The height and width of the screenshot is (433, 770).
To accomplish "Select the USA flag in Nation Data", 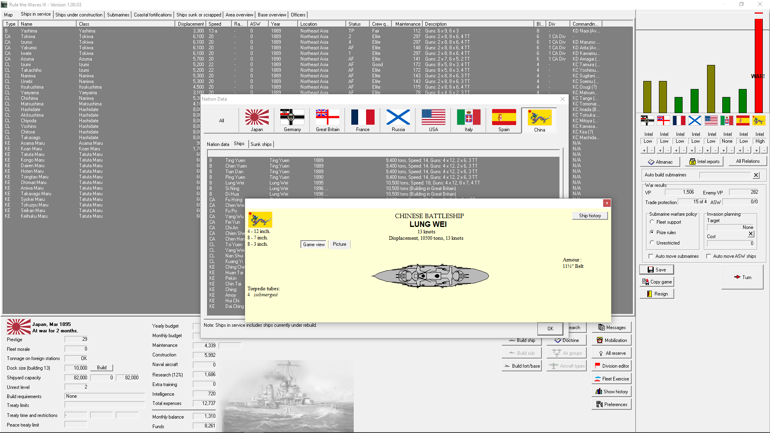I will click(433, 120).
